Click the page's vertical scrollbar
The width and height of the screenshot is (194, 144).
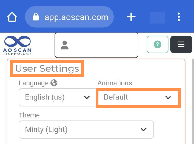(193, 102)
